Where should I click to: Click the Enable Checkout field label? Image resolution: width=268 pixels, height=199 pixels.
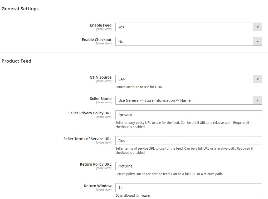click(x=96, y=40)
